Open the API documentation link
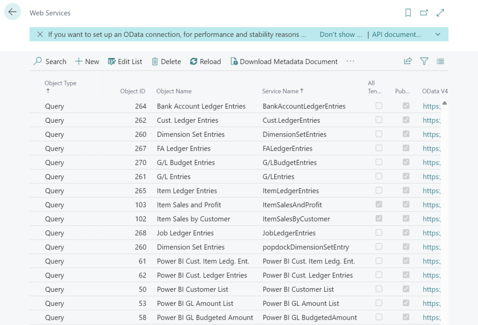Screen dimensions: 478x325 pyautogui.click(x=396, y=35)
